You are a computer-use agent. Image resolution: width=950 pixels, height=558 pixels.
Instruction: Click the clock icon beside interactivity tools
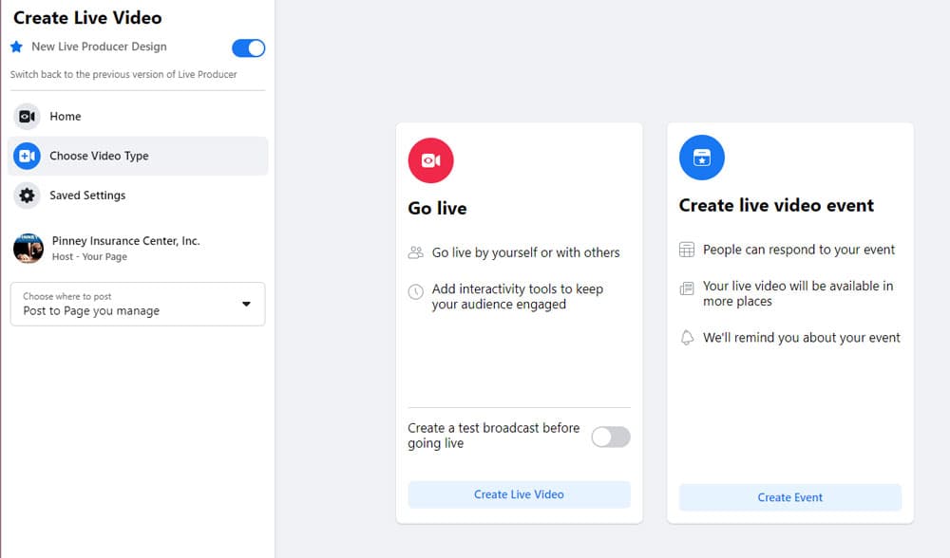416,291
